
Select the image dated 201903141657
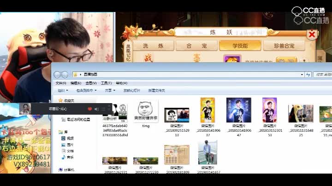point(207,152)
